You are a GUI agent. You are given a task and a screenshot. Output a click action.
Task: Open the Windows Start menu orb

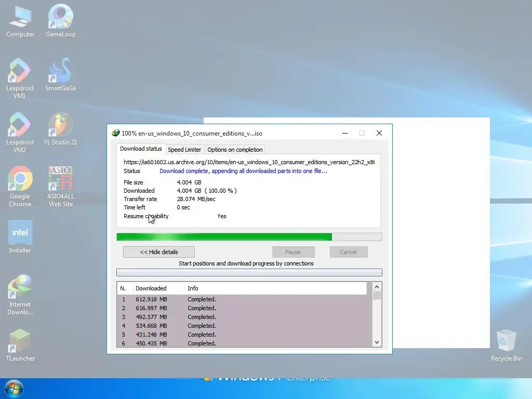click(14, 389)
